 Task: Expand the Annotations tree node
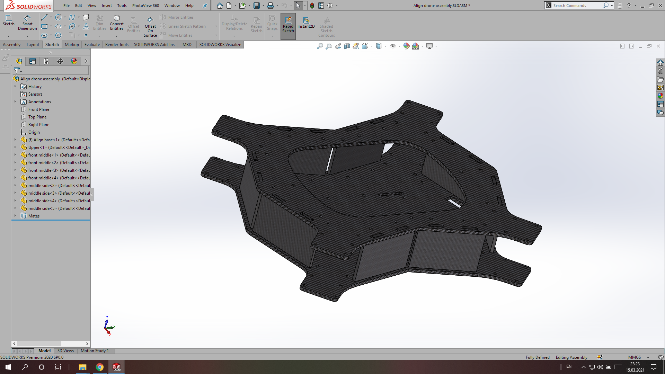pyautogui.click(x=15, y=102)
